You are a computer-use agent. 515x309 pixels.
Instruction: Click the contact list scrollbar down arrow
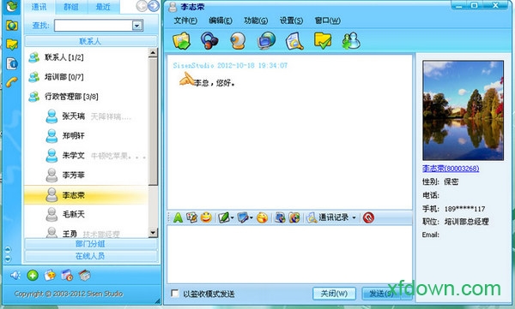[x=153, y=233]
